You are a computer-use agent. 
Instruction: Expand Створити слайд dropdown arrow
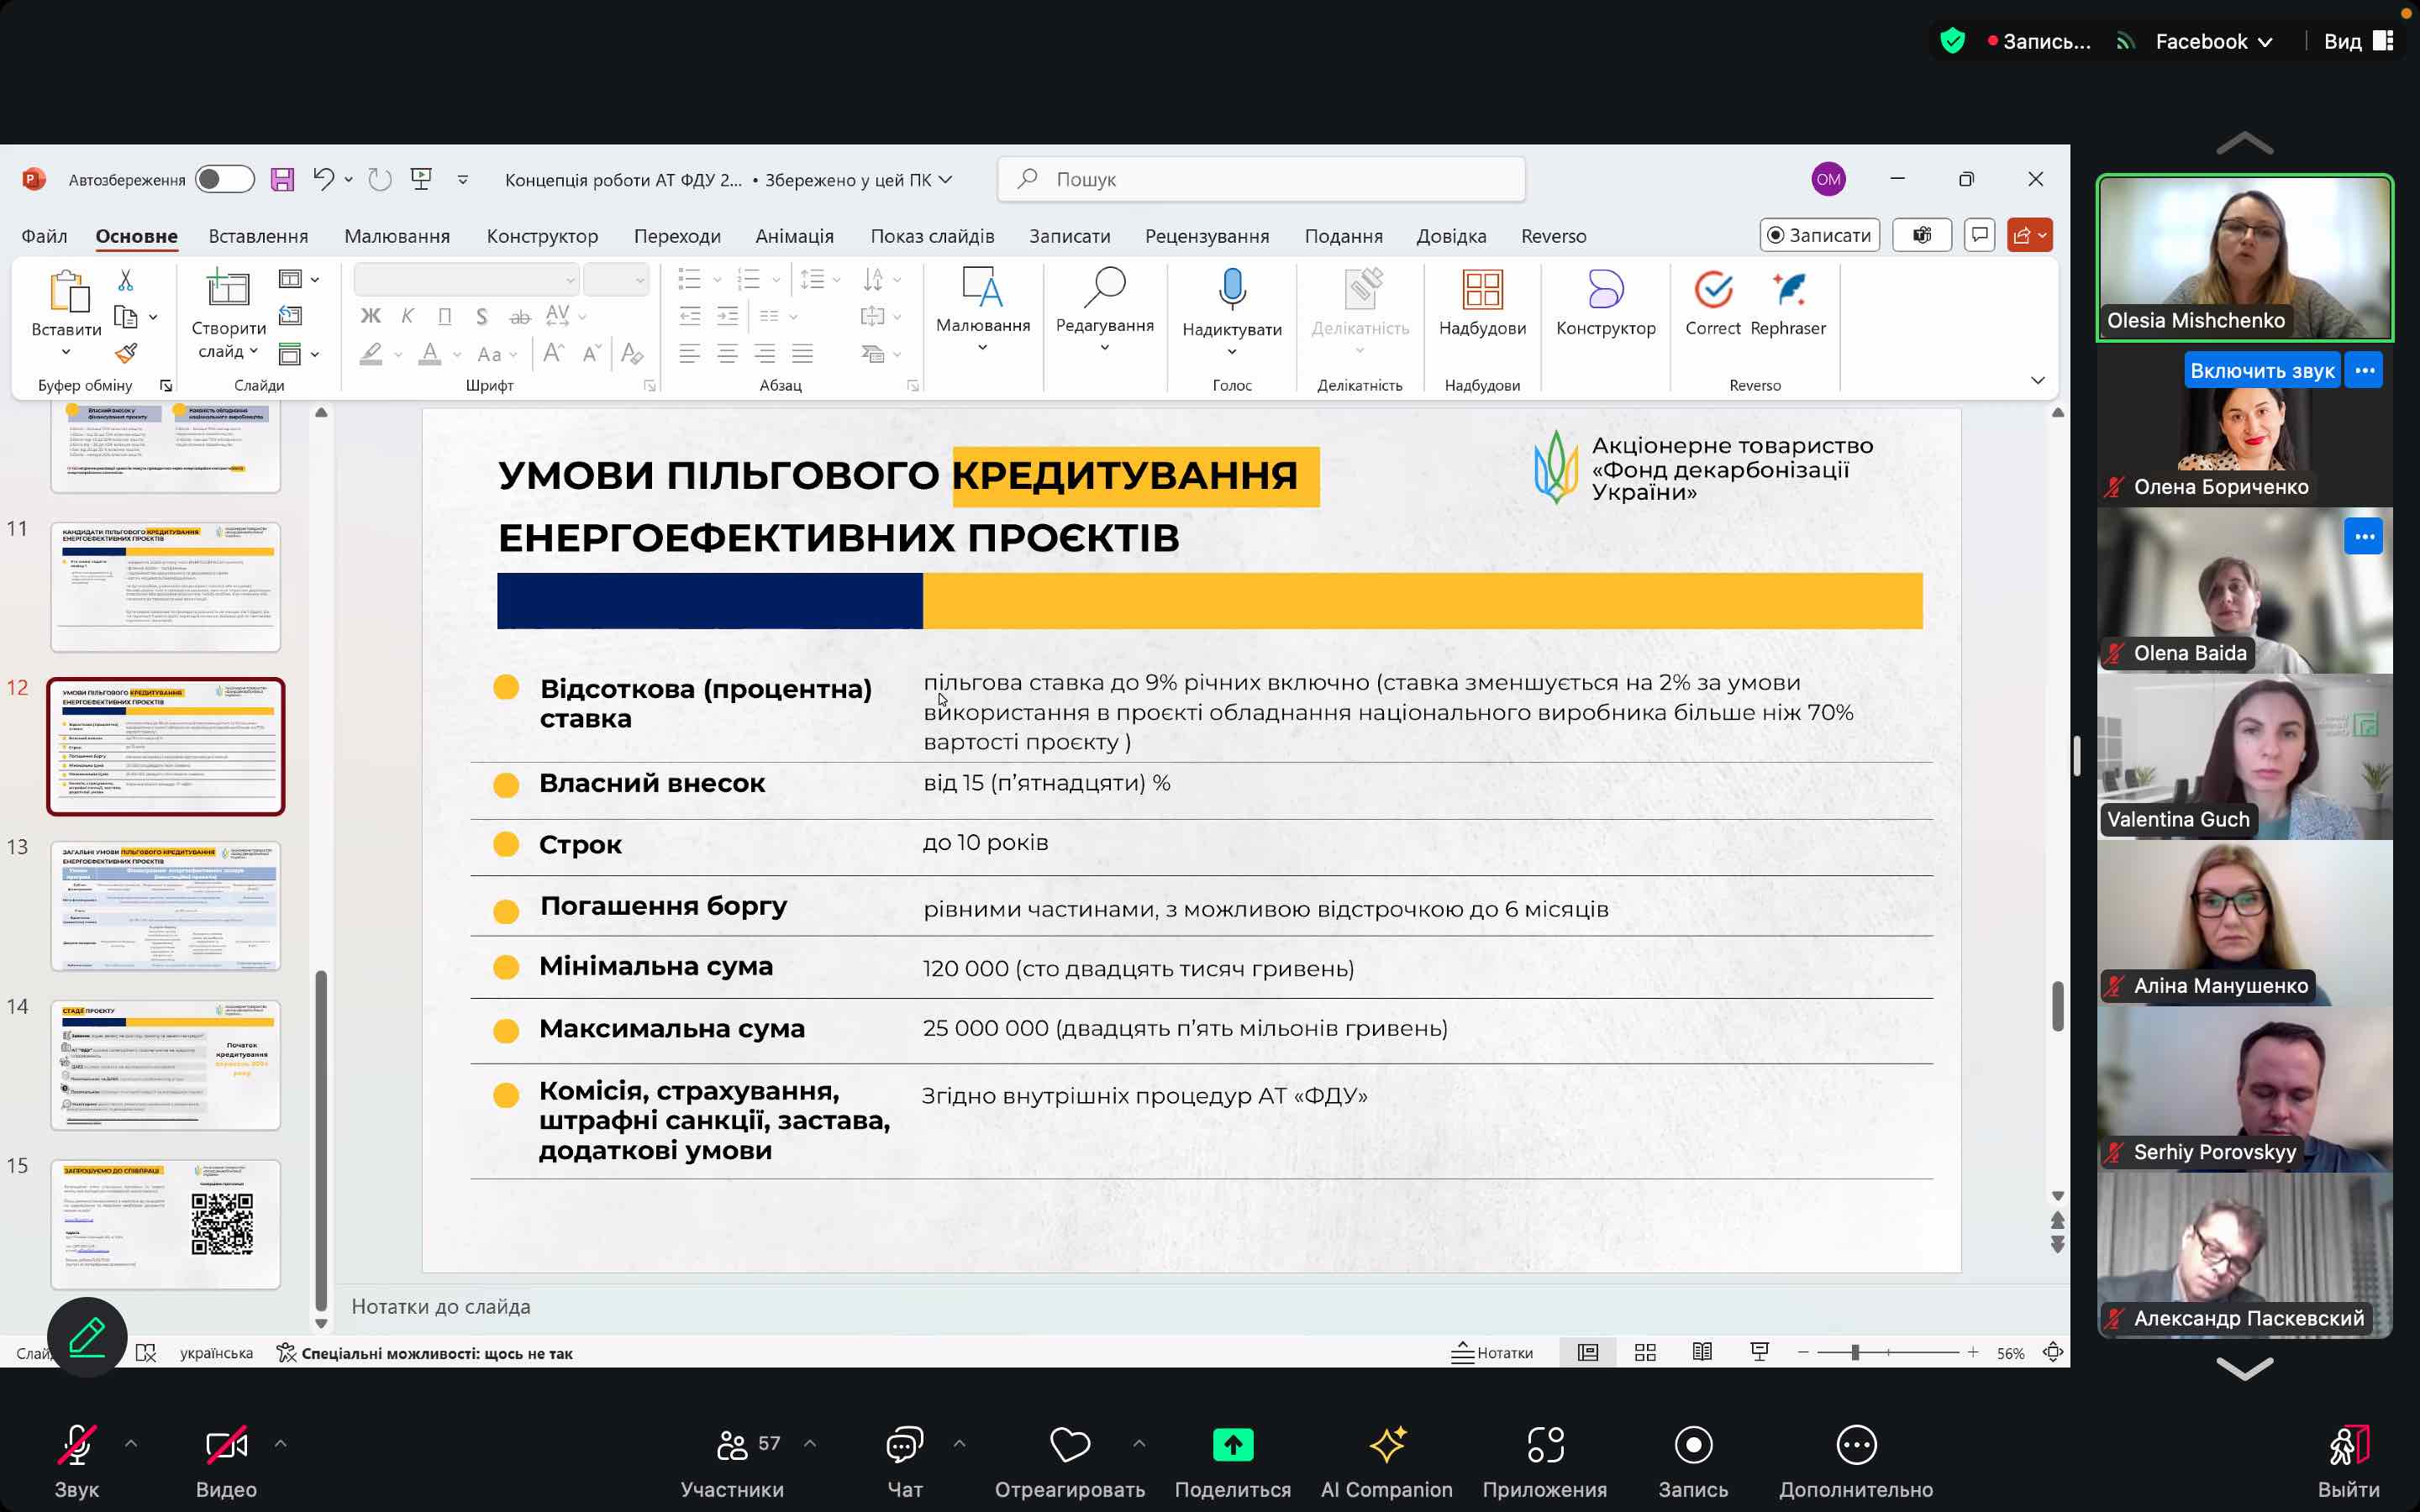pos(254,351)
